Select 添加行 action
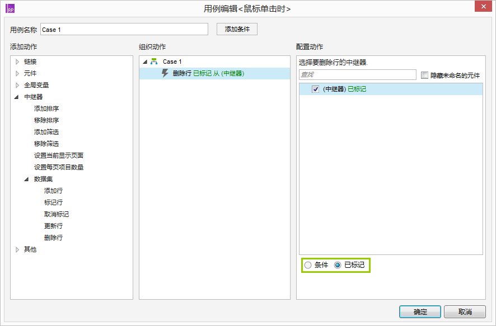 click(x=53, y=191)
